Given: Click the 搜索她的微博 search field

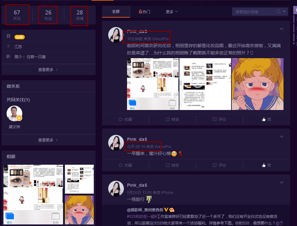Looking at the screenshot, I should [253, 12].
